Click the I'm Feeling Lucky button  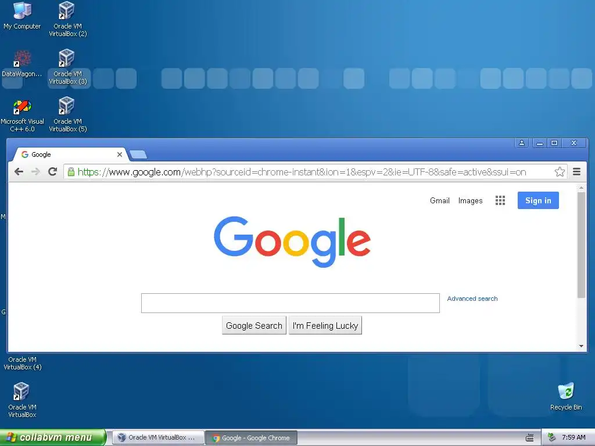tap(325, 325)
